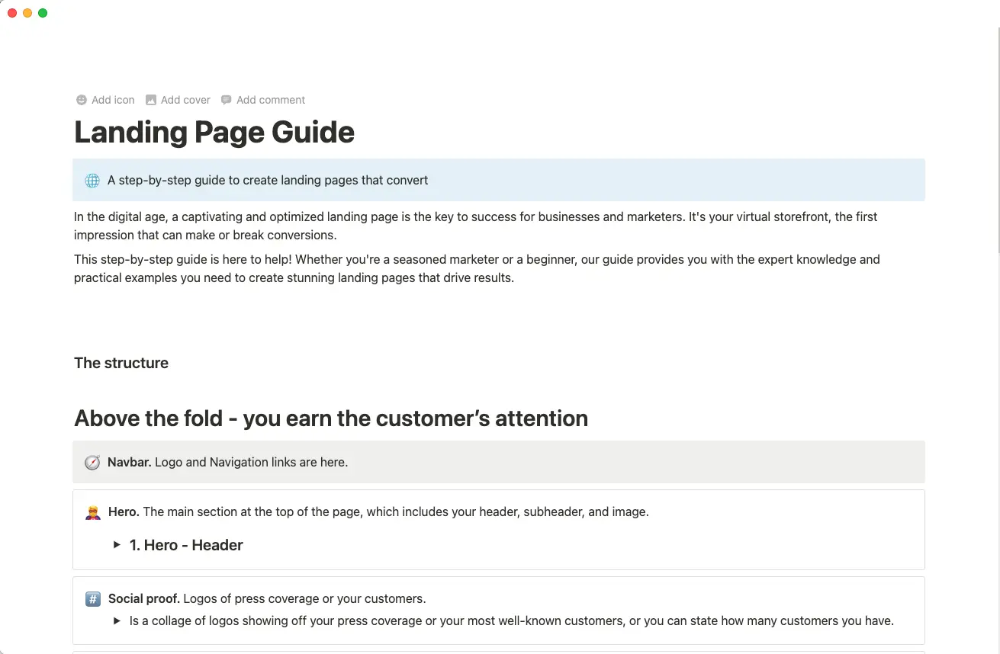Image resolution: width=1000 pixels, height=654 pixels.
Task: Click the hash icon in the Social proof block
Action: click(x=92, y=599)
